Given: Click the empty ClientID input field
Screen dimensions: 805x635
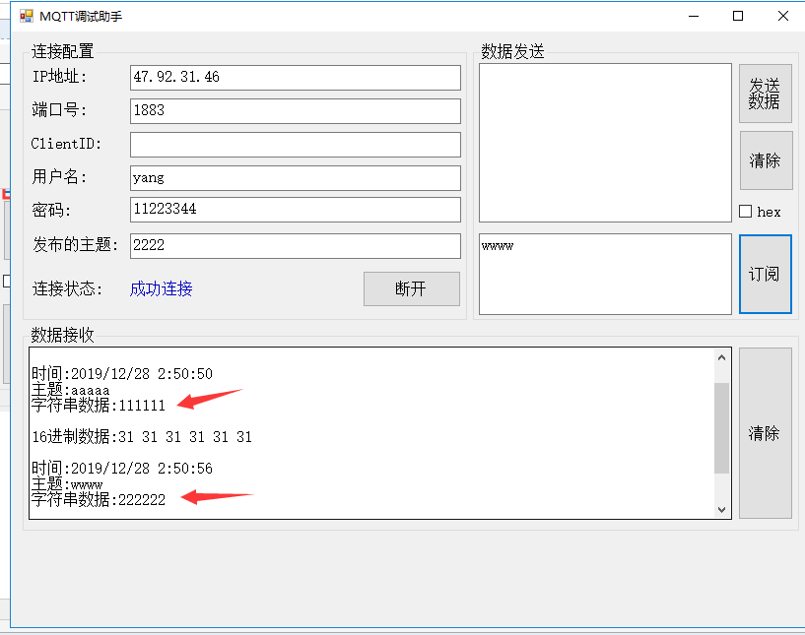Looking at the screenshot, I should click(x=296, y=145).
